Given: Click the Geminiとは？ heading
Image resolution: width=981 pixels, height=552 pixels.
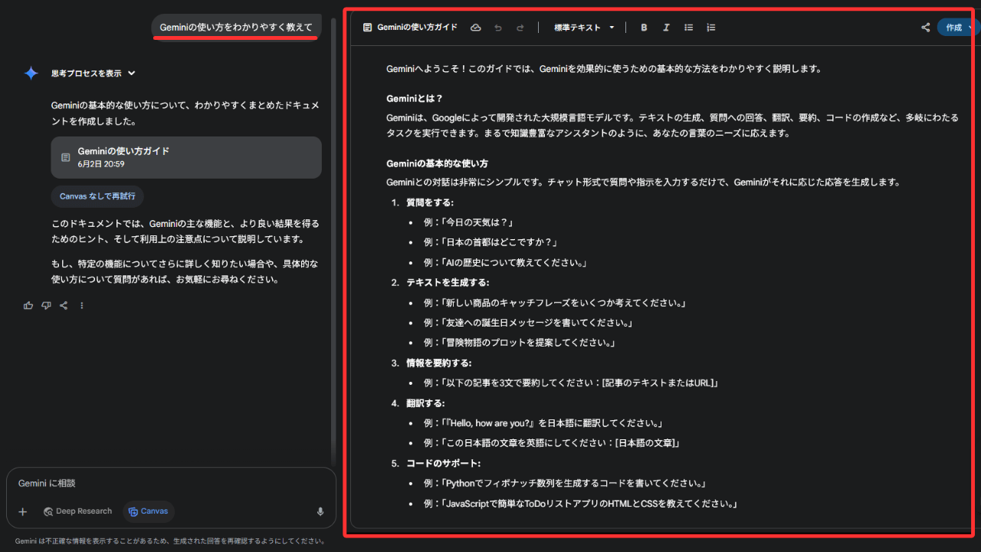Looking at the screenshot, I should click(x=415, y=99).
